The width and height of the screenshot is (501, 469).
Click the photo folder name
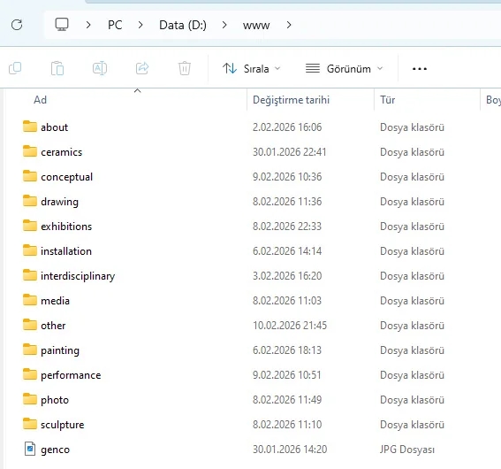pos(55,400)
